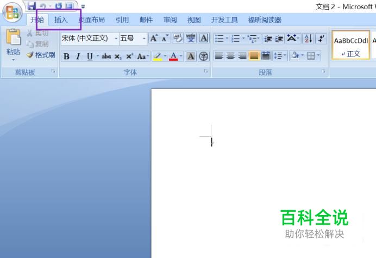Redo action in Quick Access toolbar
The image size is (376, 258).
(x=58, y=6)
